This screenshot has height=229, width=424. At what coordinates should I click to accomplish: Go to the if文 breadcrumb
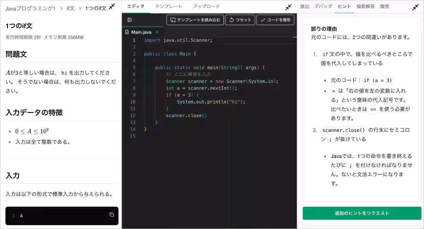pos(71,8)
